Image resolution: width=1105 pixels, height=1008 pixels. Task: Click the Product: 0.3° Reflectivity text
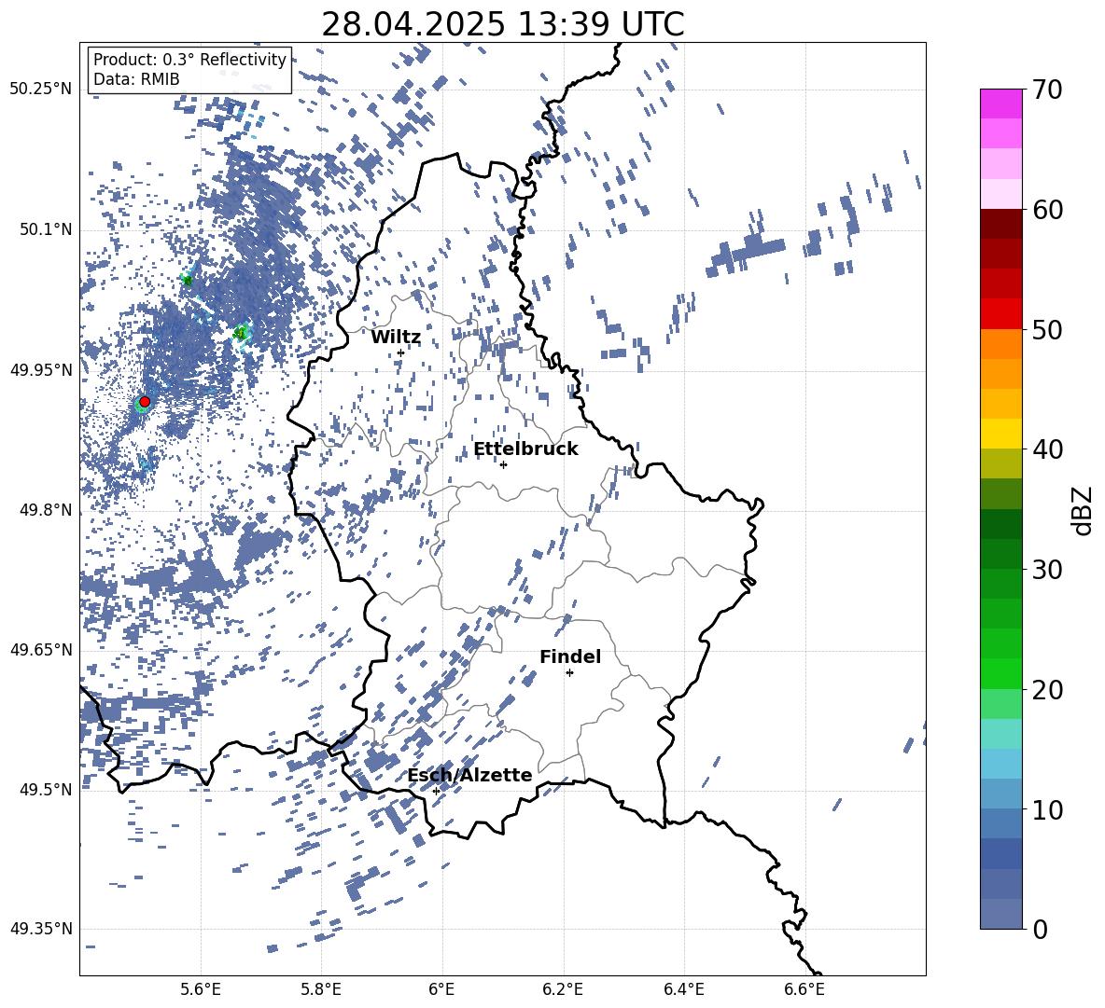coord(189,59)
